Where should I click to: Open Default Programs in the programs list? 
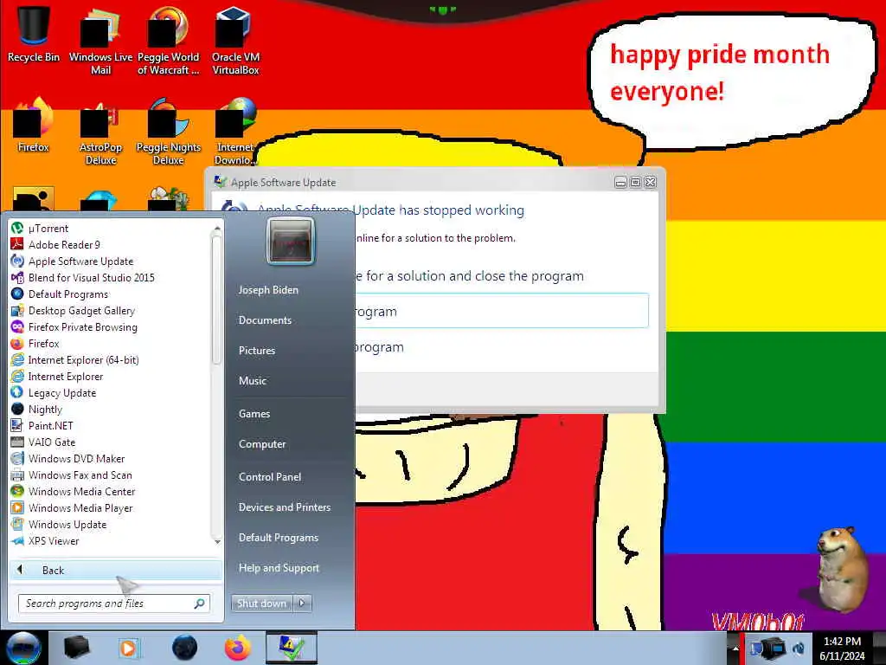[x=67, y=294]
